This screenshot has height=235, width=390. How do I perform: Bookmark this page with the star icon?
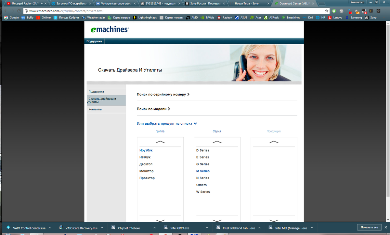[x=327, y=11]
